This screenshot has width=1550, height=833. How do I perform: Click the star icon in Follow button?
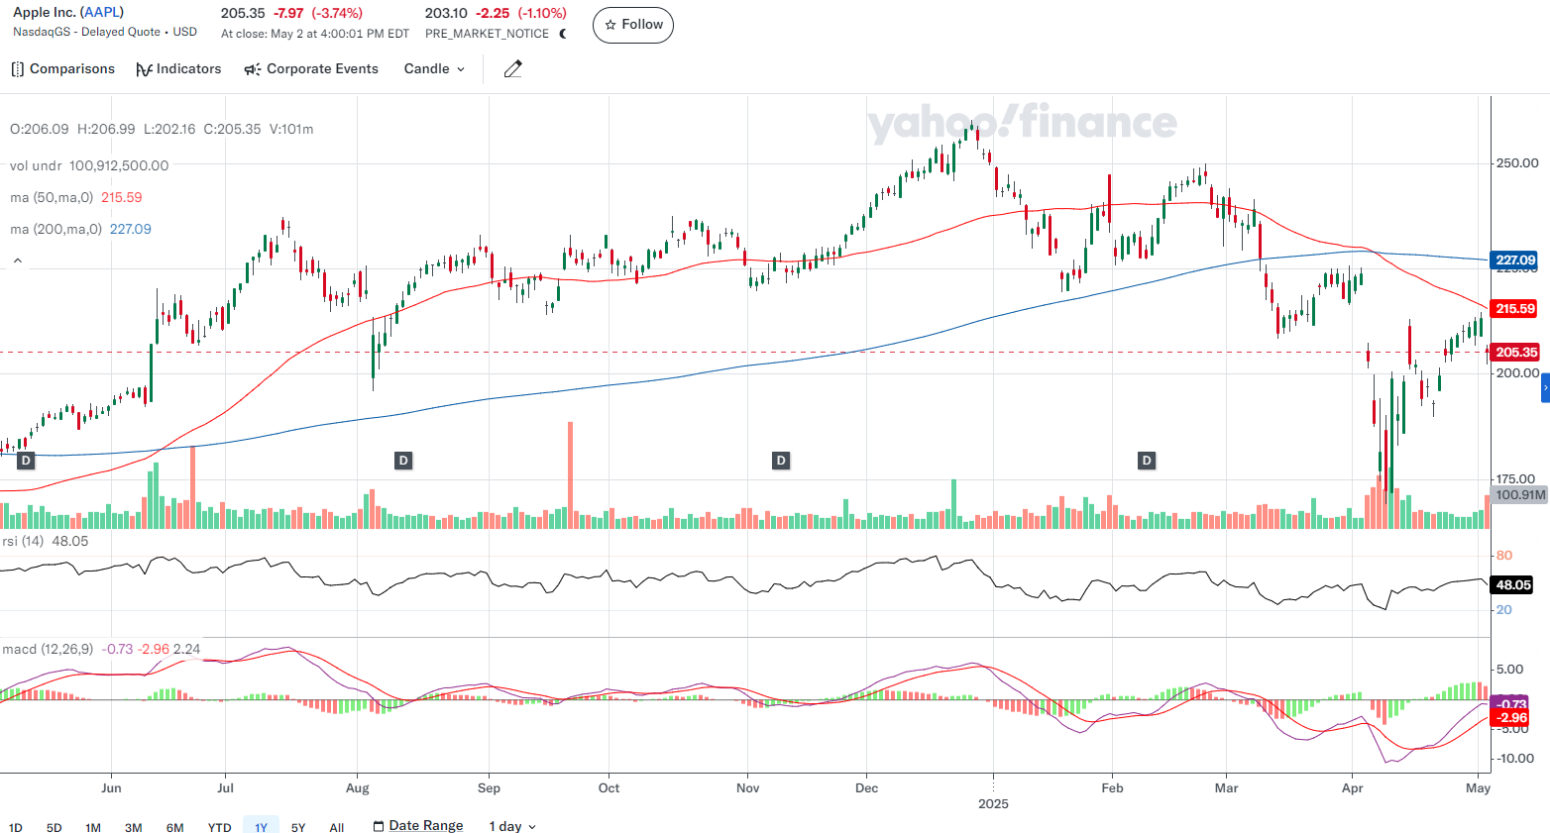(x=610, y=25)
